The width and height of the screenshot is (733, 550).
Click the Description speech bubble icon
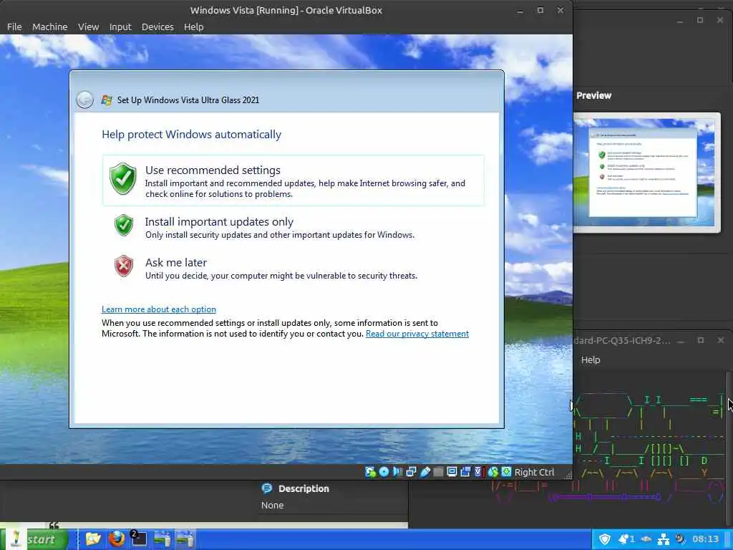[x=267, y=488]
